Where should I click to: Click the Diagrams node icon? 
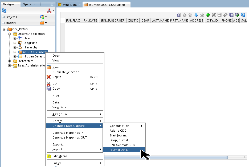(x=20, y=43)
